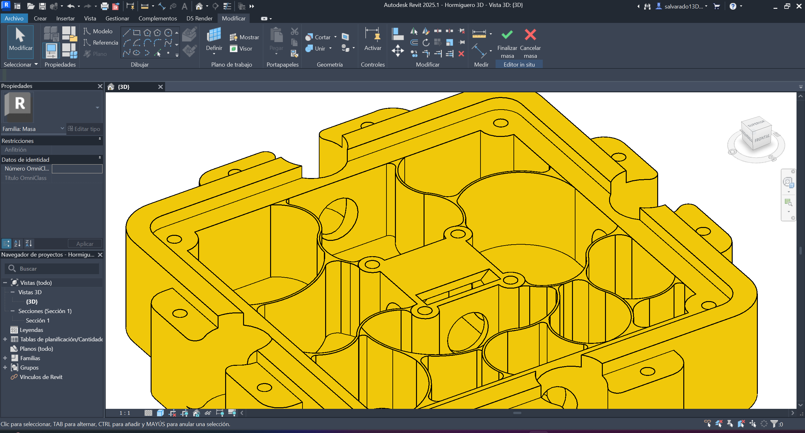Screen dimensions: 805x433
Task: Click the Definir work plane icon
Action: tap(214, 35)
